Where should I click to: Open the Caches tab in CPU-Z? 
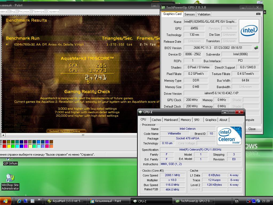click(x=156, y=120)
